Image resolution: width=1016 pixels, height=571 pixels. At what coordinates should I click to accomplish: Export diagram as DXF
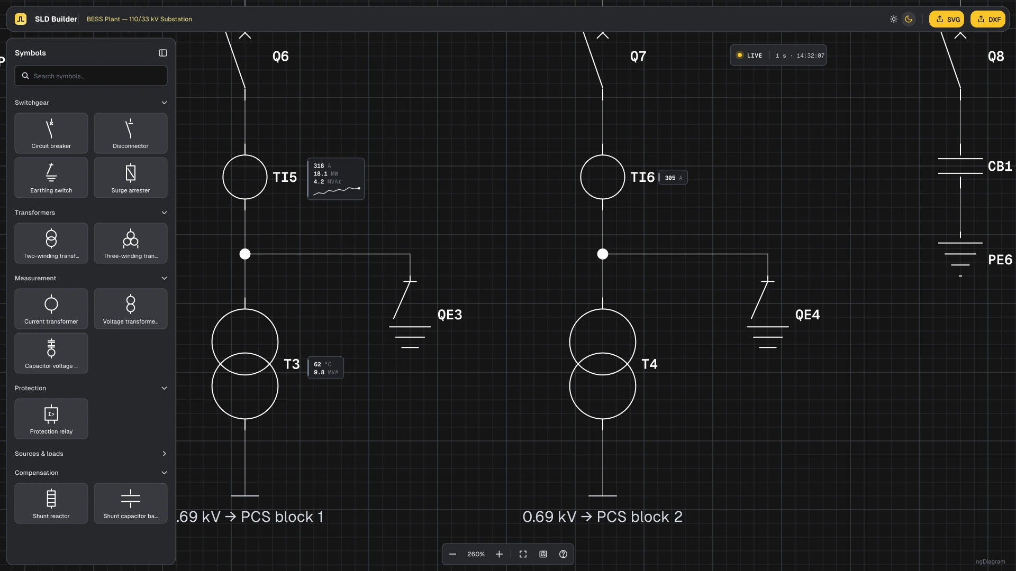988,19
